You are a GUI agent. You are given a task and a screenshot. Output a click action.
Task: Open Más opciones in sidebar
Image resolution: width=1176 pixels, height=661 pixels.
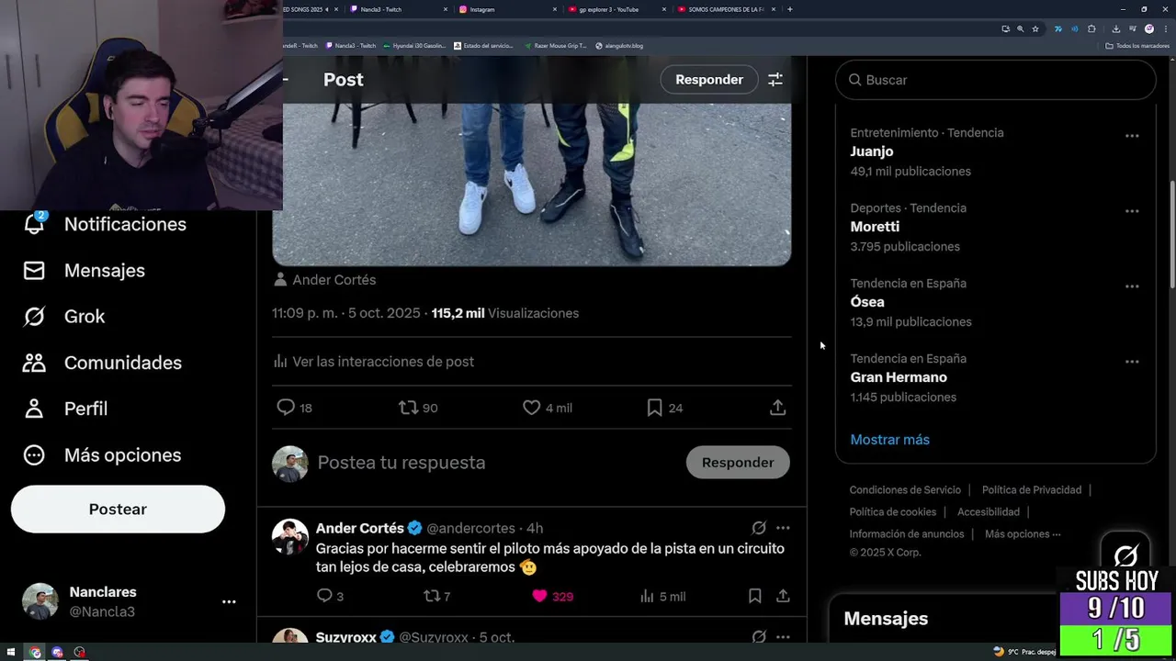coord(102,454)
